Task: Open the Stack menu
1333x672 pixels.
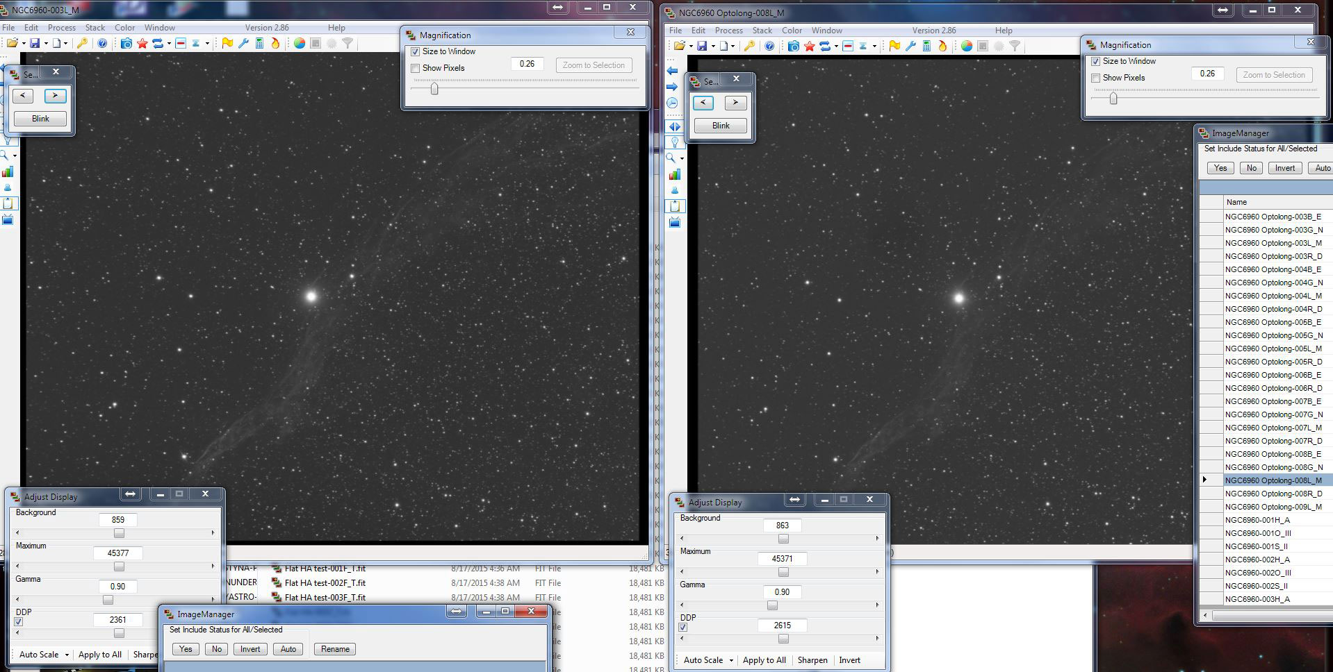Action: click(x=95, y=28)
